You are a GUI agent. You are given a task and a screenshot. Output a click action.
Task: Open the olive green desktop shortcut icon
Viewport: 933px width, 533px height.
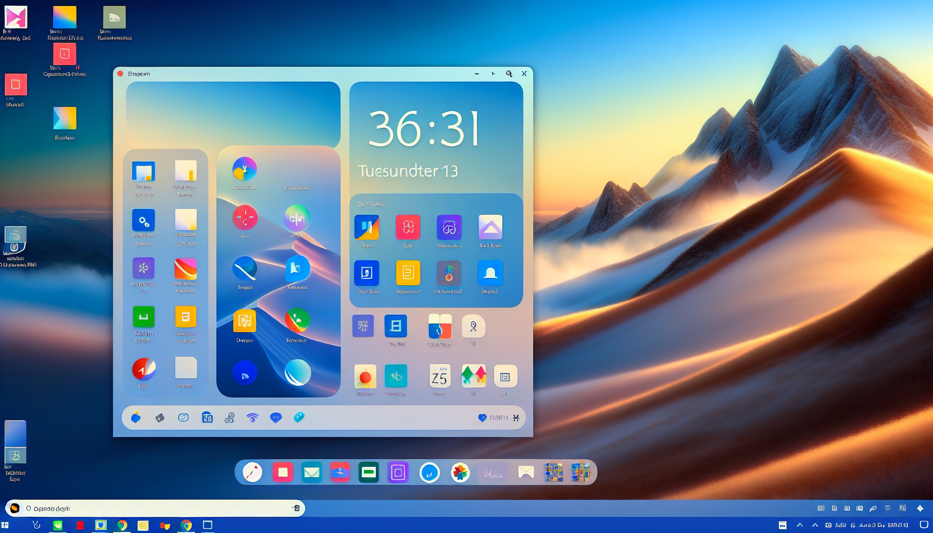pyautogui.click(x=114, y=18)
